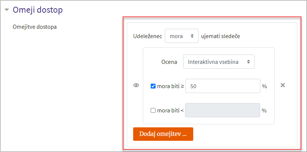Remove the grade restriction with the X icon
307x152 pixels.
283,85
